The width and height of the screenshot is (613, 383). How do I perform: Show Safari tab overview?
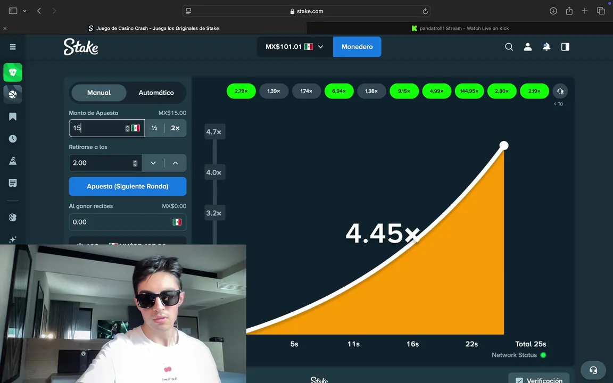tap(601, 11)
